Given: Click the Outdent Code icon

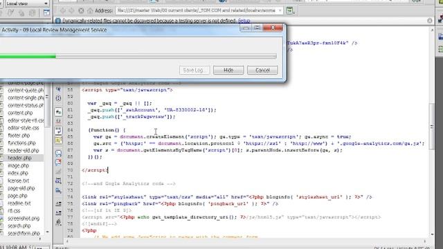Looking at the screenshot, I should (x=58, y=213).
